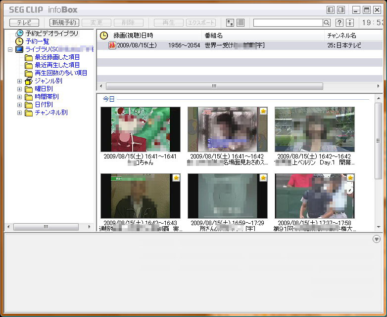The height and width of the screenshot is (317, 387).
Task: Click the reservation list scroll left arrow
Action: pos(100,86)
